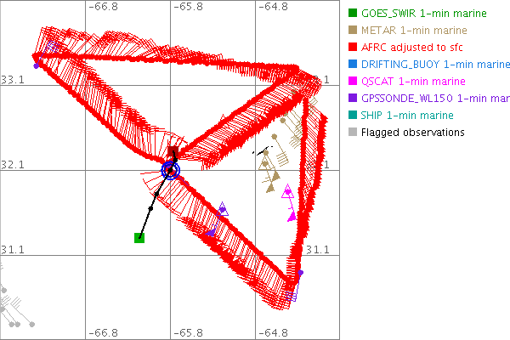Click the dark red square above storm center

[173, 153]
